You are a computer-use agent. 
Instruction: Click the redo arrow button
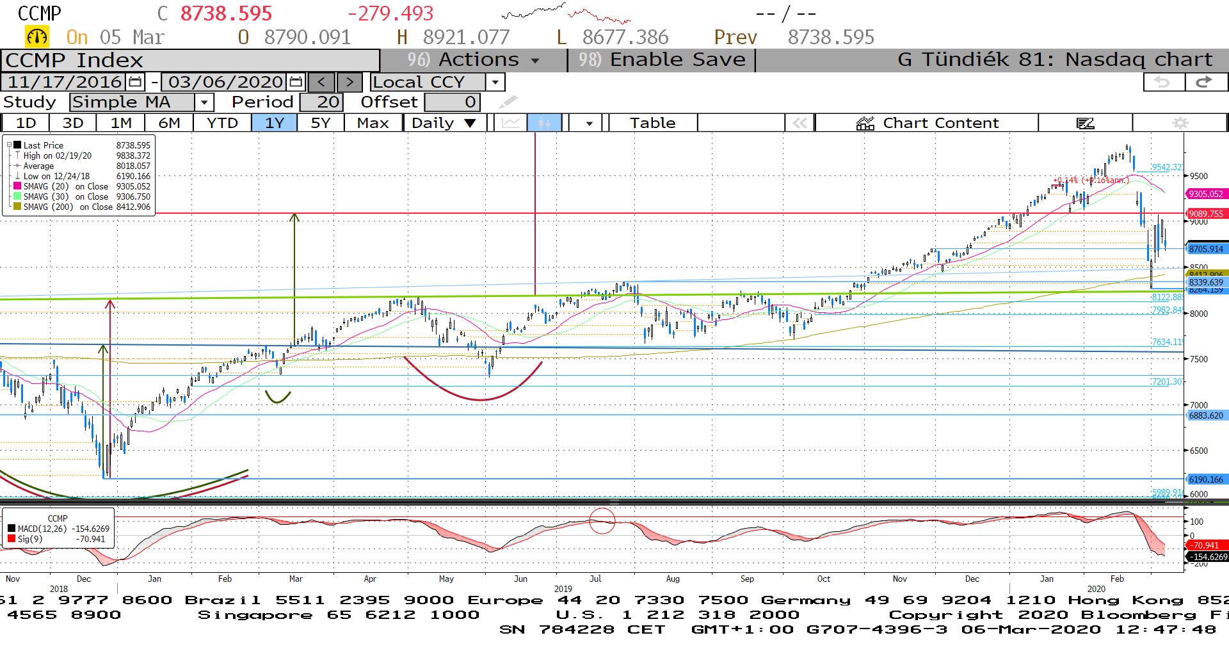(1205, 82)
